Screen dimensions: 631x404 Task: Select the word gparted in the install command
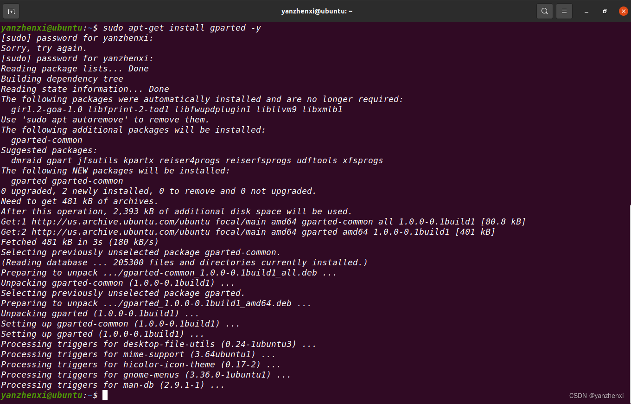coord(228,27)
